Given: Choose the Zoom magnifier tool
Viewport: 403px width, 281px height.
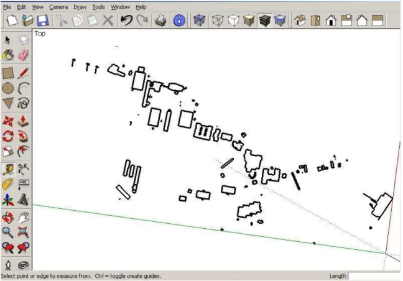Looking at the screenshot, I should pos(7,233).
